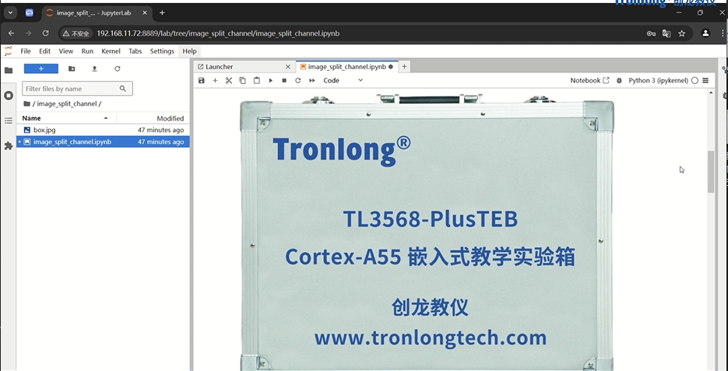Open saved passwords key icon
The image size is (728, 371).
(x=651, y=33)
